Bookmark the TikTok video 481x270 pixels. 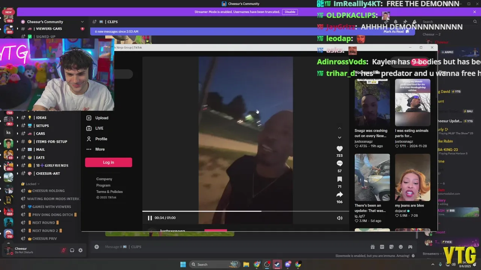point(339,179)
